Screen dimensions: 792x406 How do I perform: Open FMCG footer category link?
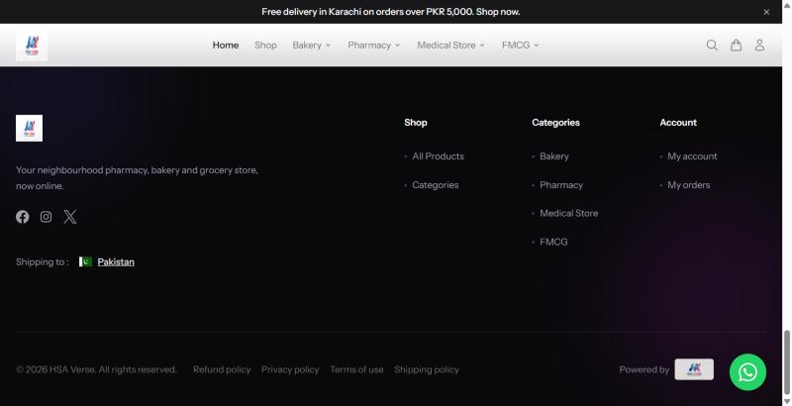coord(553,242)
